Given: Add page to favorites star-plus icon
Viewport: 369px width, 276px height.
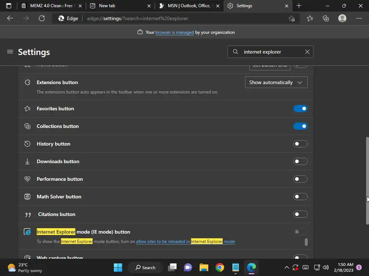Looking at the screenshot, I should 292,19.
